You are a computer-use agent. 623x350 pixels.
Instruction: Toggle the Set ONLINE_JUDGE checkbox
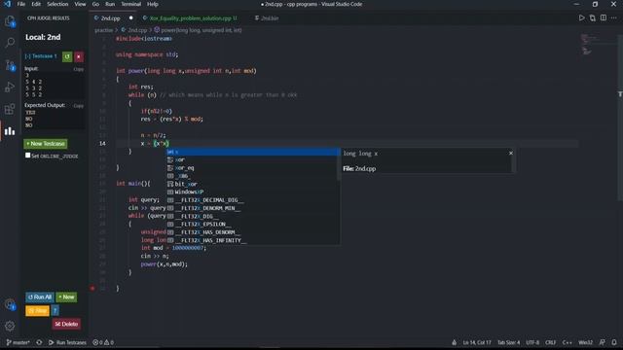click(x=28, y=156)
